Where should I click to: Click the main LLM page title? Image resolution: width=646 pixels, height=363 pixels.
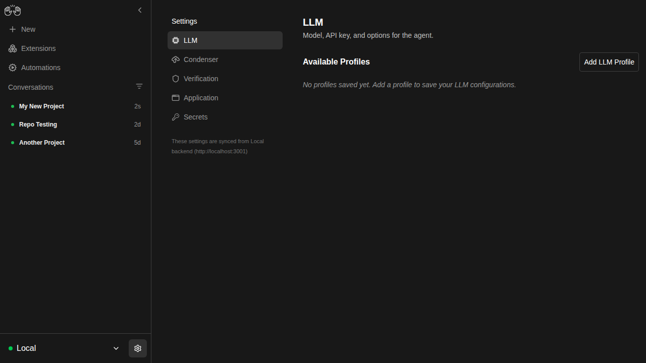pyautogui.click(x=313, y=22)
